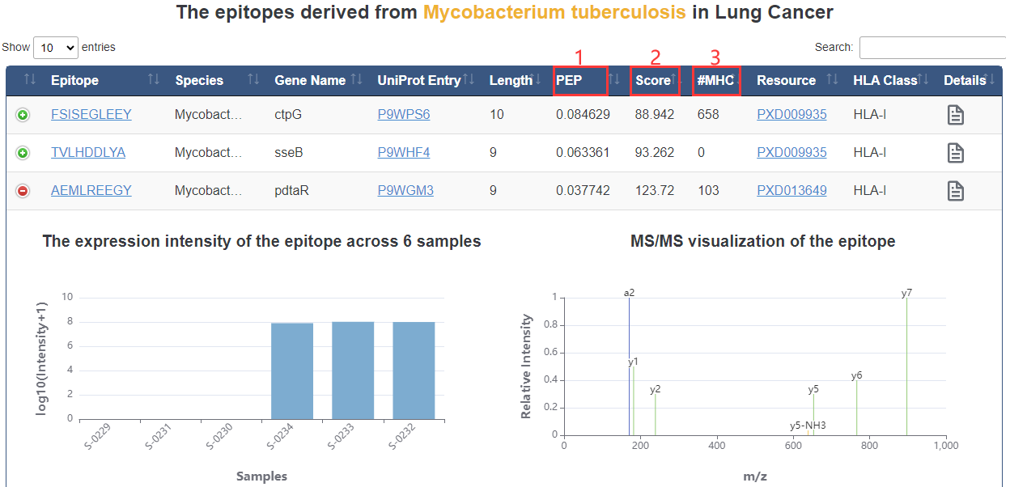Sort table by Score column header

click(x=652, y=80)
